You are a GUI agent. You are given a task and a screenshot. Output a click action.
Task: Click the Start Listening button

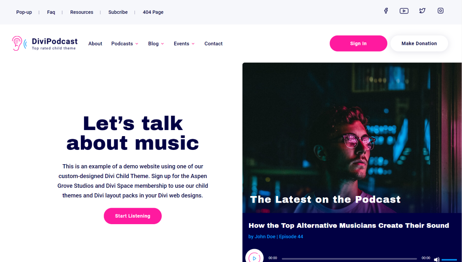(133, 216)
